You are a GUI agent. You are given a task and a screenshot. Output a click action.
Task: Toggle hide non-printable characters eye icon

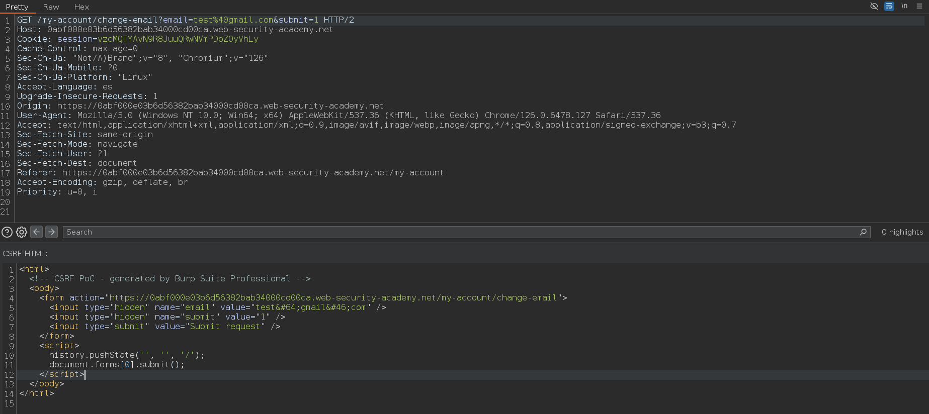point(874,6)
